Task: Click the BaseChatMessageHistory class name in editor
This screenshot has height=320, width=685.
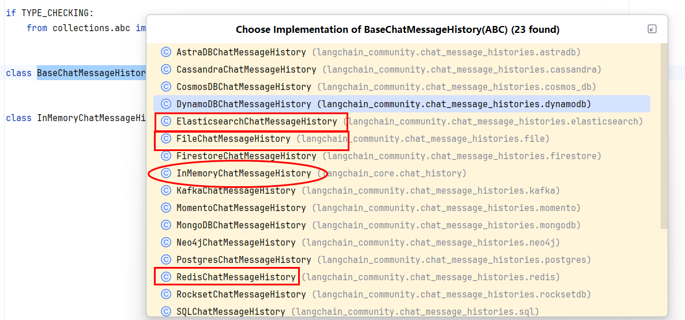Action: 91,73
